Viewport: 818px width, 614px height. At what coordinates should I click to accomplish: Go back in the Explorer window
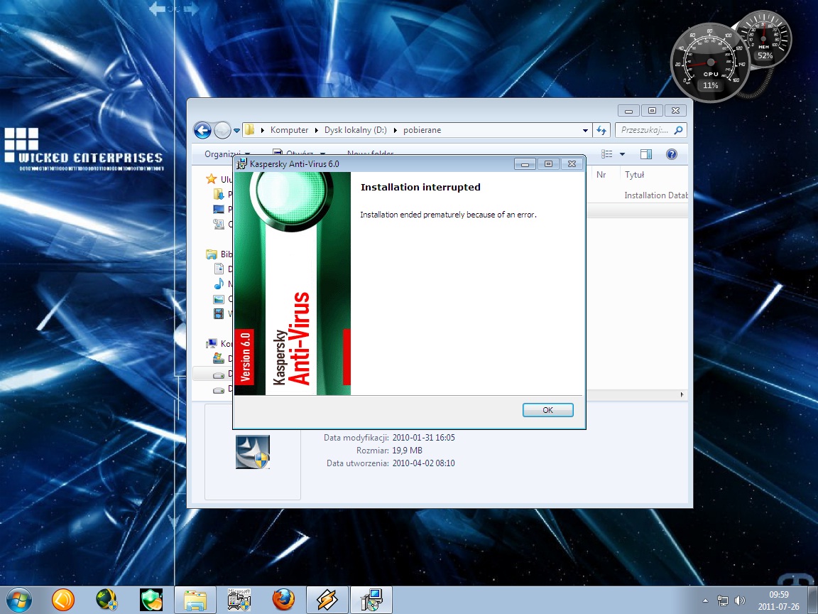(202, 130)
